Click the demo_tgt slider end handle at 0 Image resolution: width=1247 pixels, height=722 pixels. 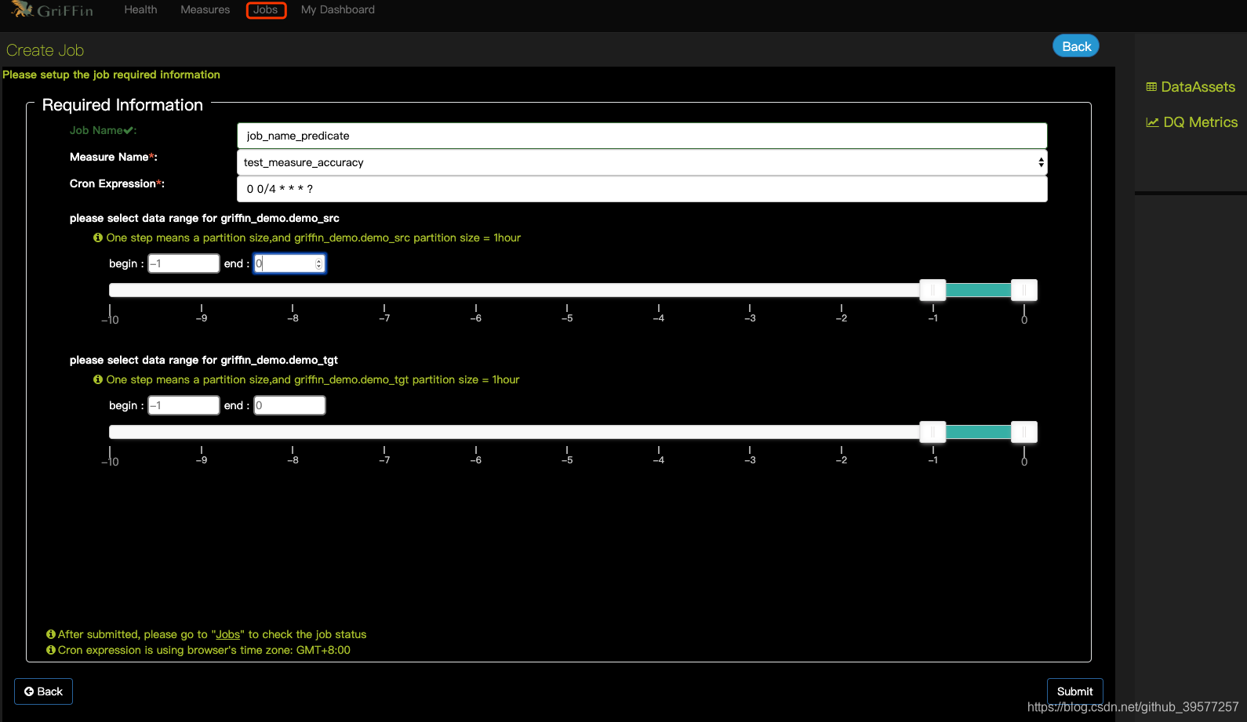(x=1024, y=432)
